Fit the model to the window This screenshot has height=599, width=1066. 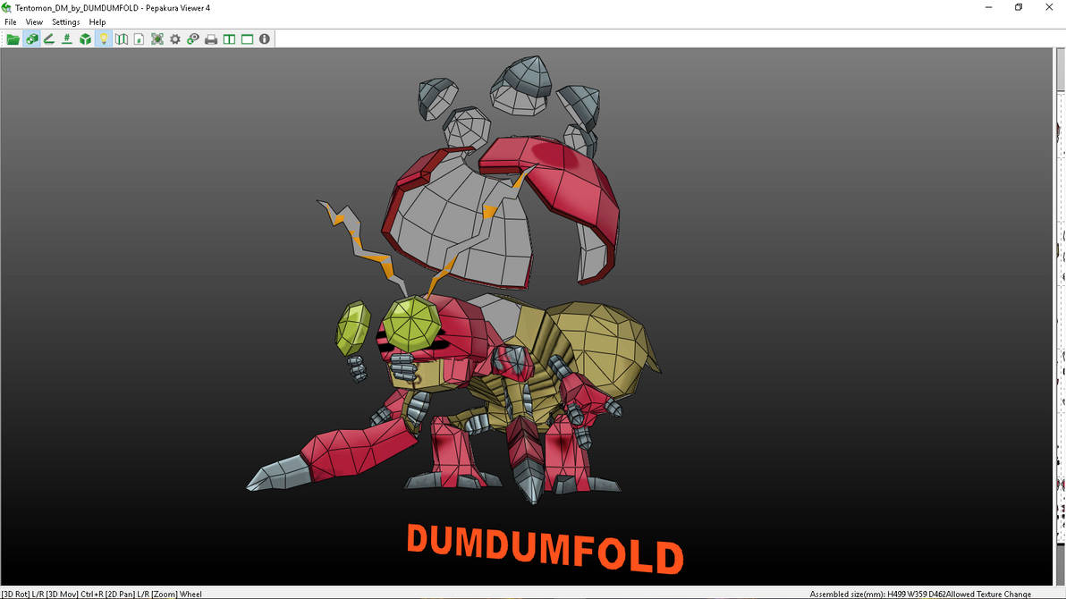pyautogui.click(x=157, y=38)
